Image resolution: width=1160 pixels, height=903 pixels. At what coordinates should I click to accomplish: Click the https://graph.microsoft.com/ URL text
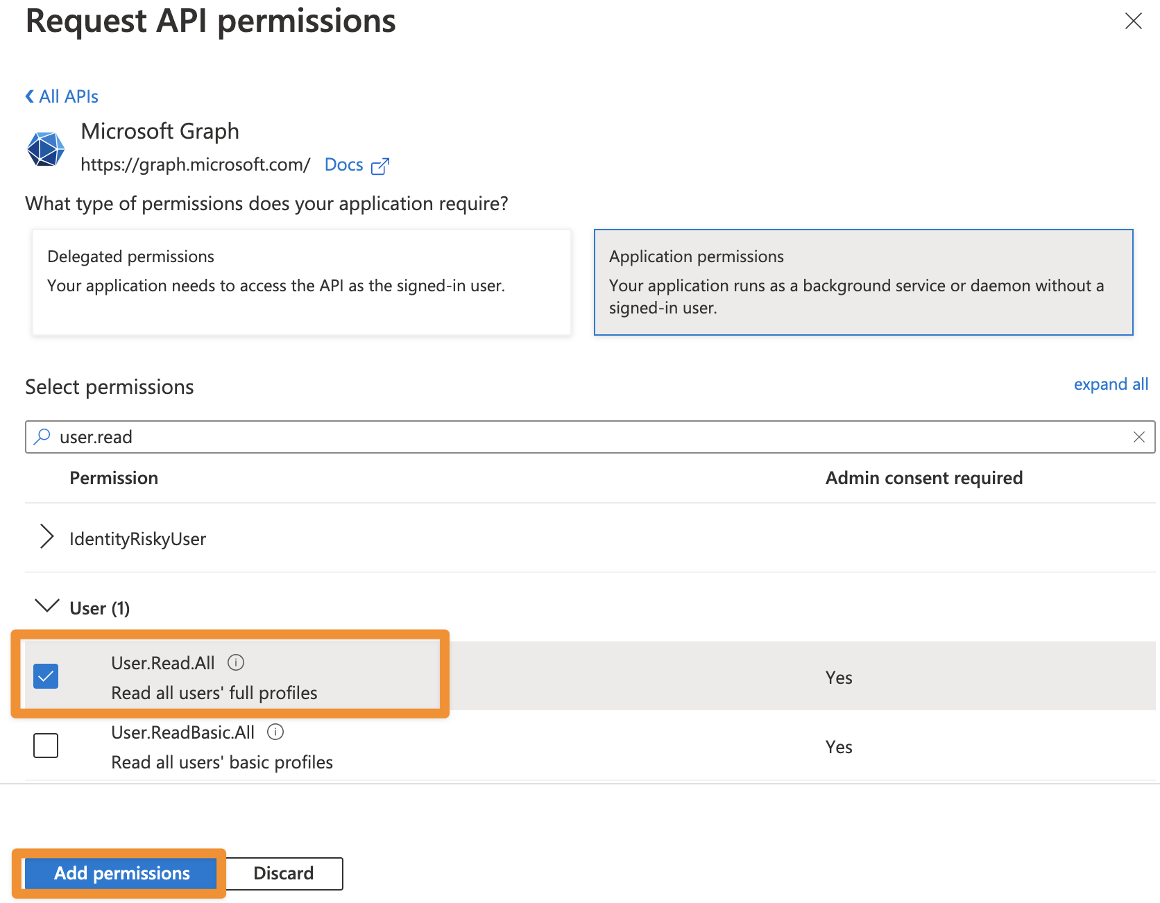[195, 165]
